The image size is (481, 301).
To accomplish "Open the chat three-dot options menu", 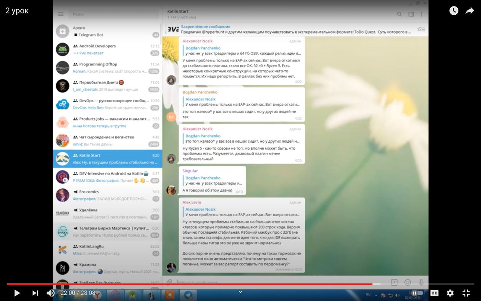I will [422, 14].
